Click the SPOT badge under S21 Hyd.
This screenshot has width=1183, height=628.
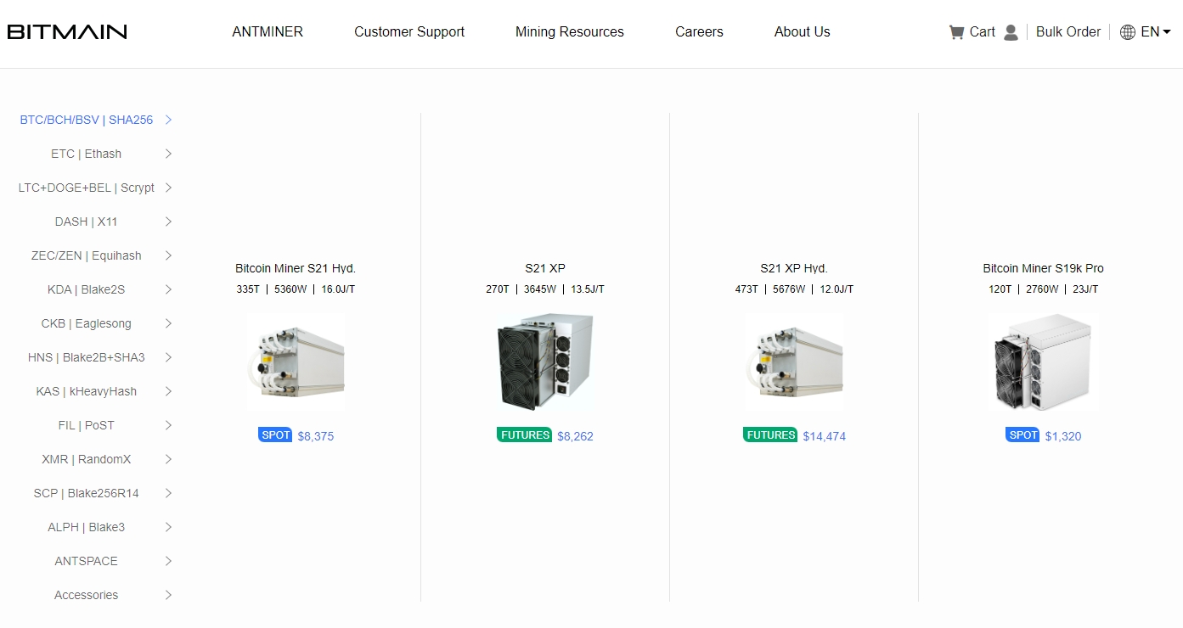(275, 435)
